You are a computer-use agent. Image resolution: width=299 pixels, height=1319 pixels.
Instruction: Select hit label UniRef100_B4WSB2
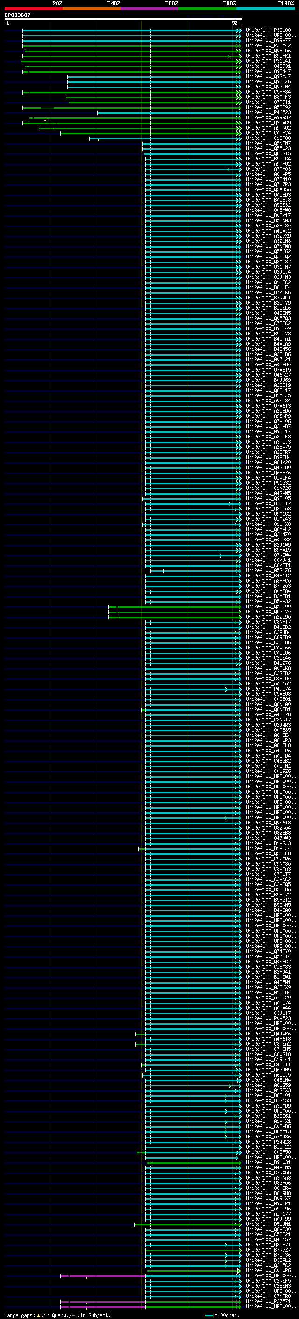(x=268, y=627)
